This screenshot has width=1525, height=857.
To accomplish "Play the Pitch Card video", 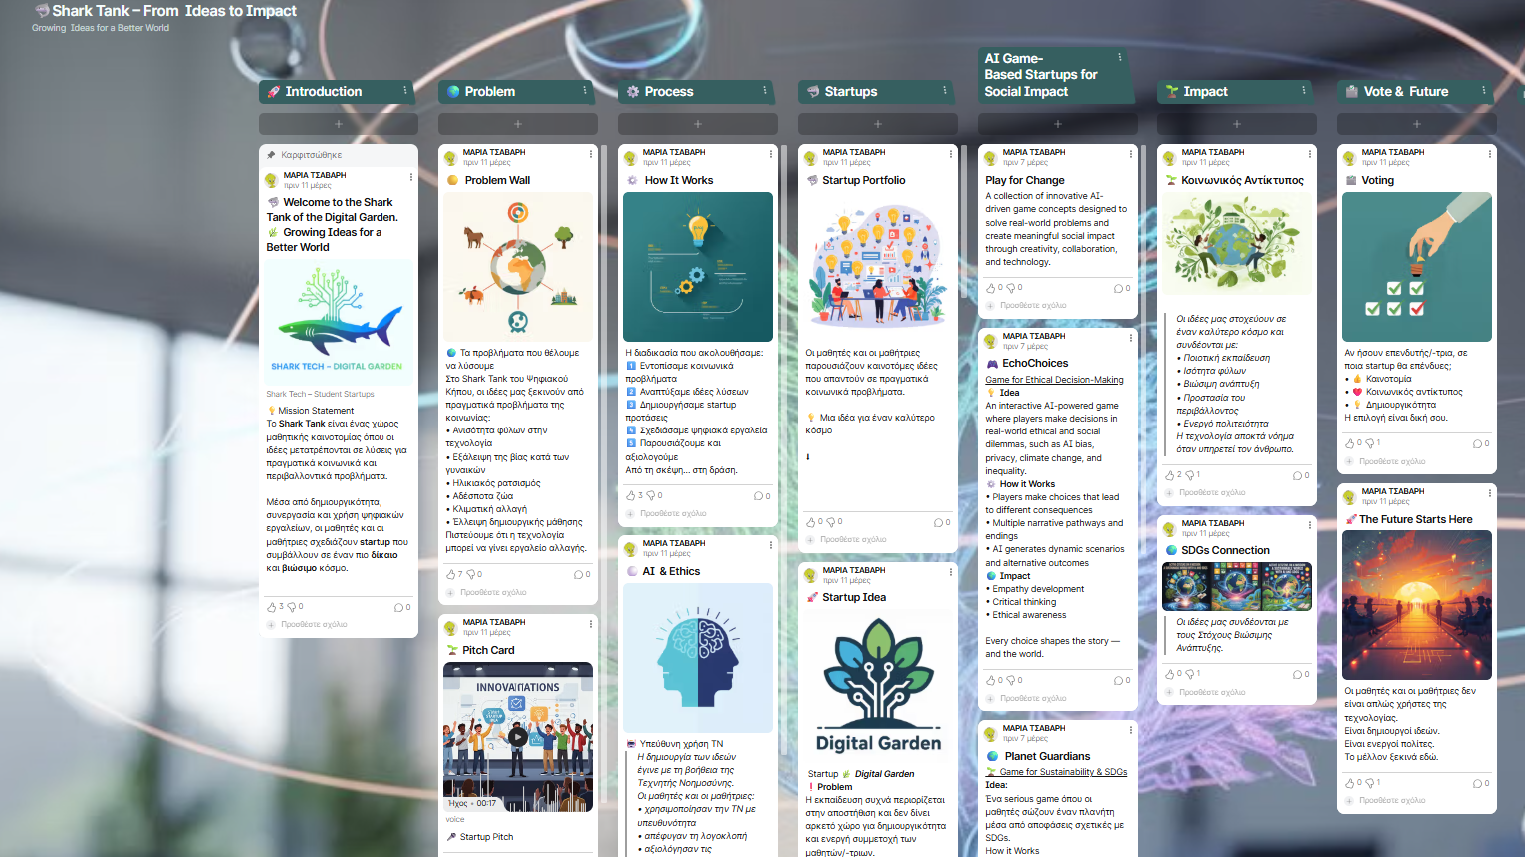I will point(517,737).
